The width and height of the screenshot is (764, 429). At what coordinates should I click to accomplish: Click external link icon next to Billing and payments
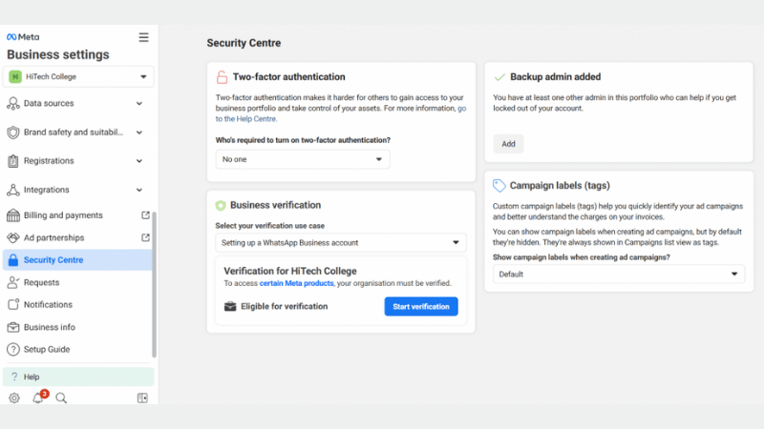[145, 215]
